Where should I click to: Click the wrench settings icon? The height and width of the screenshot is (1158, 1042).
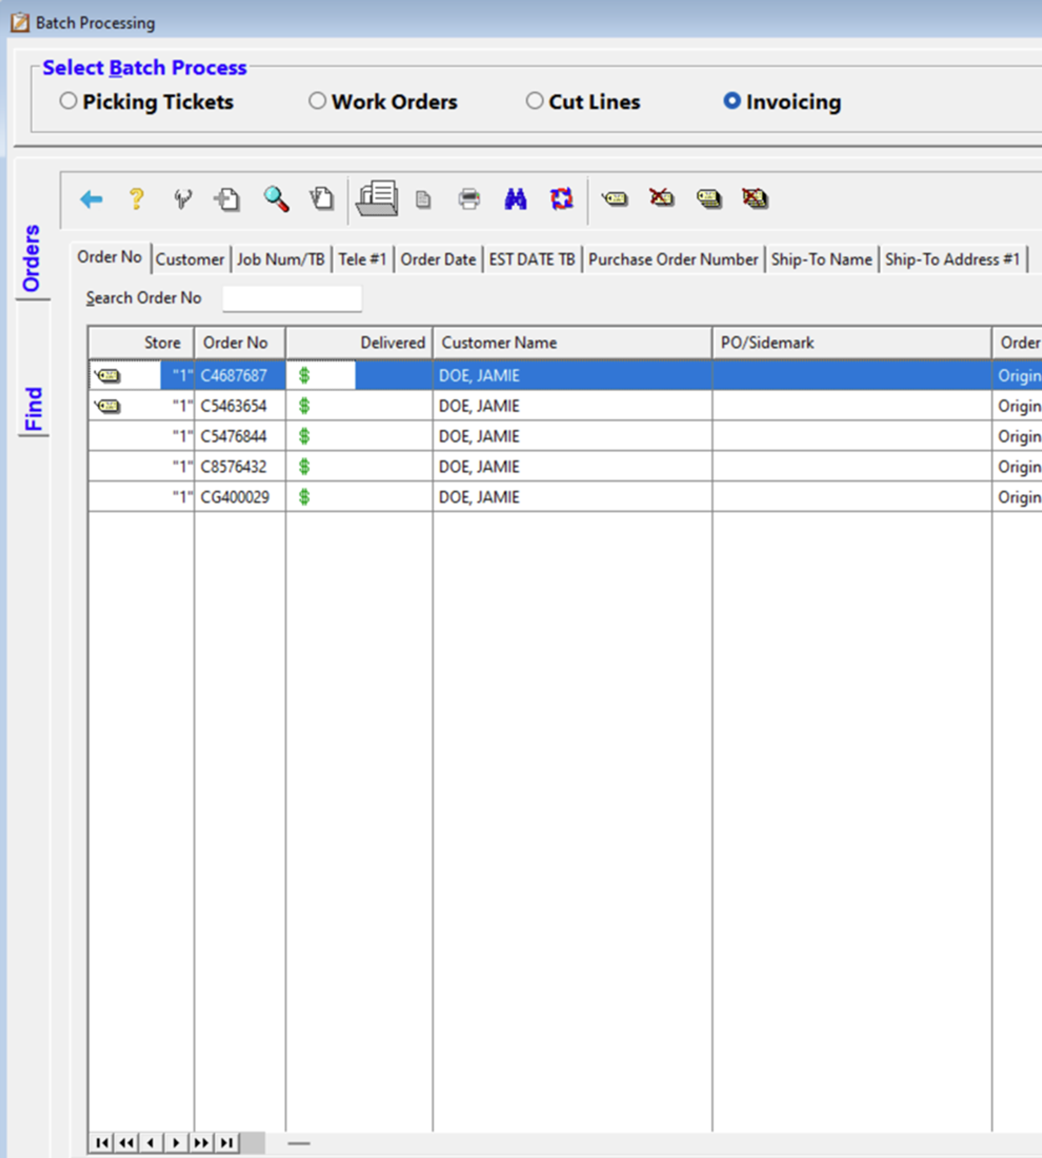point(181,199)
